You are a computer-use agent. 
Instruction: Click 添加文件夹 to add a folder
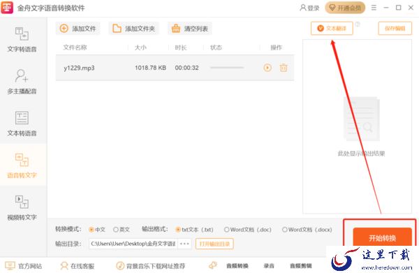click(x=133, y=29)
